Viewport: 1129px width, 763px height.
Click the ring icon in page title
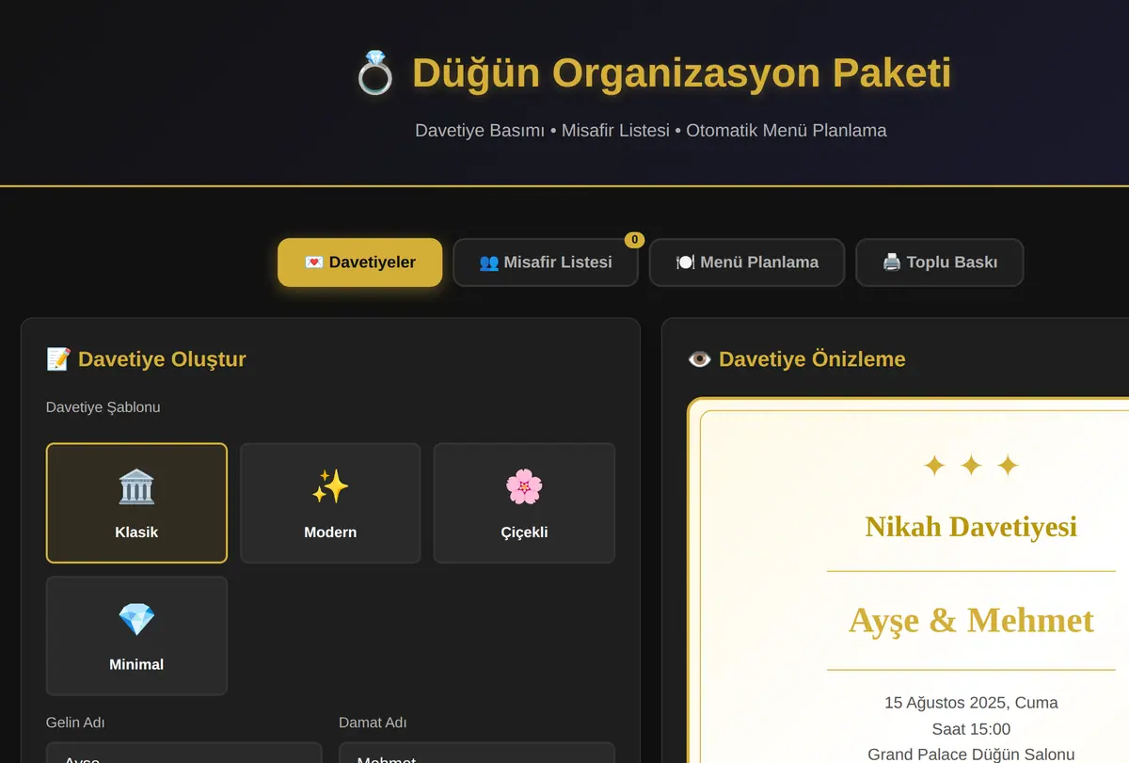tap(374, 73)
